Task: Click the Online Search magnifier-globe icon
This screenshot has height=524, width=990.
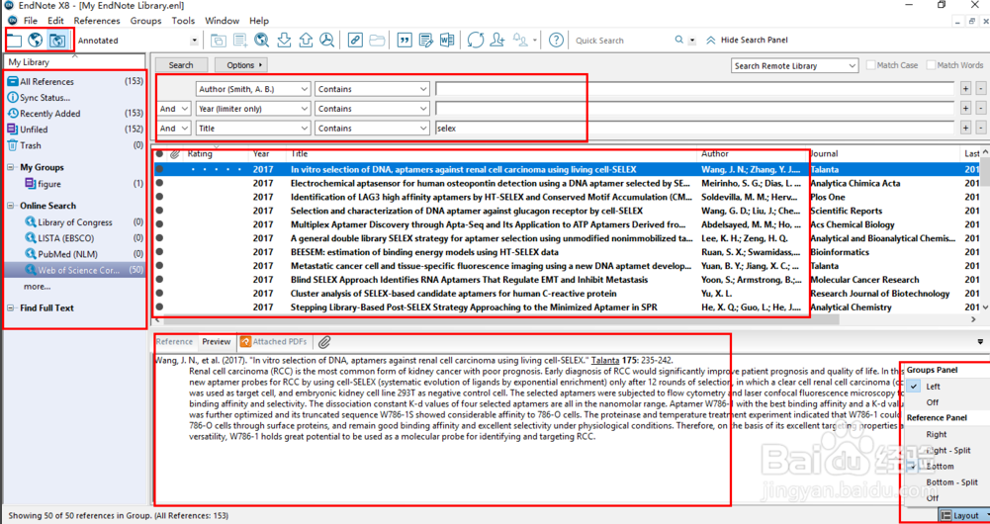Action: click(261, 41)
